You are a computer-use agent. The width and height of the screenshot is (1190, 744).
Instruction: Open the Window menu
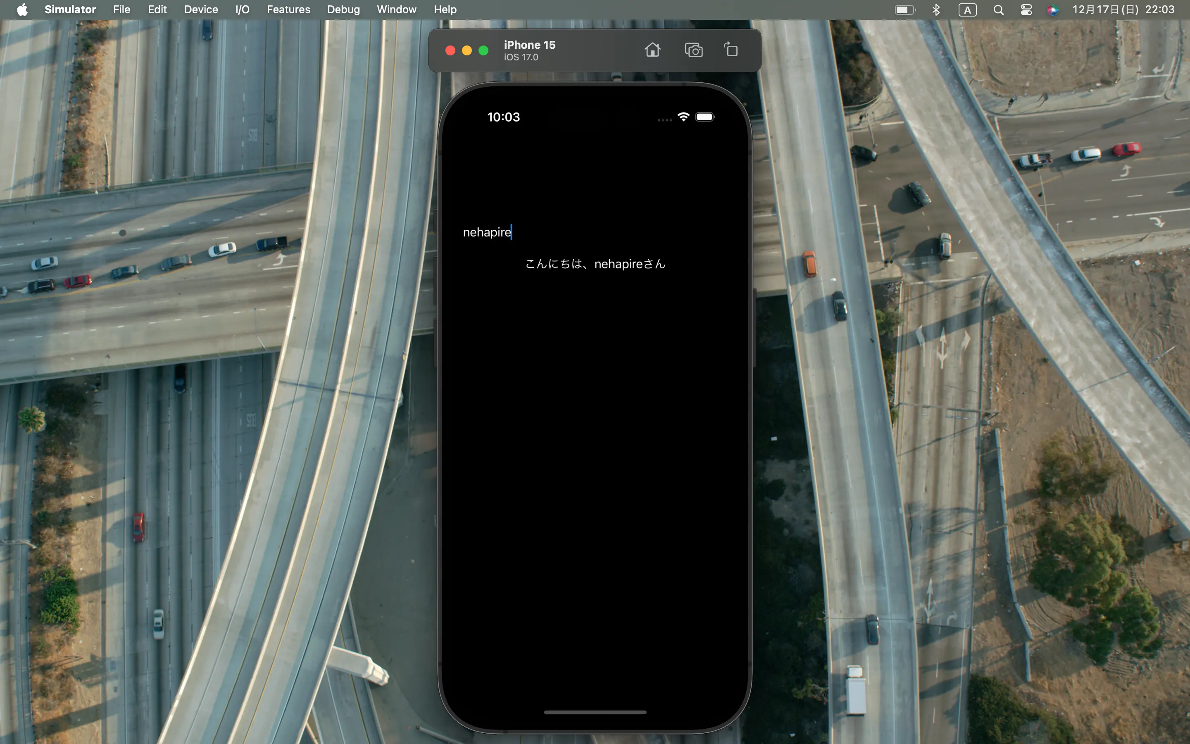(x=396, y=10)
